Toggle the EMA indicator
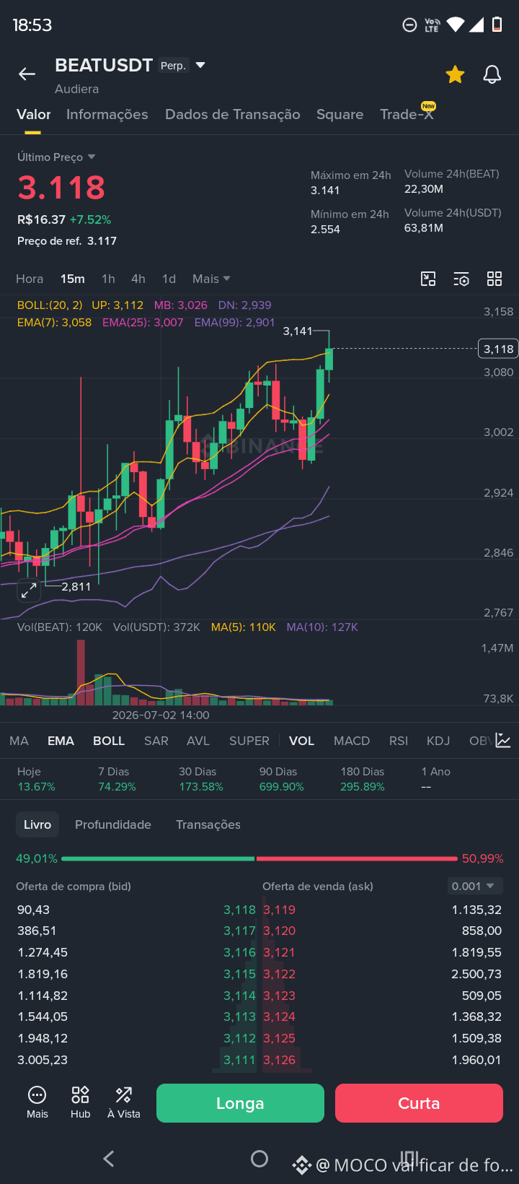The height and width of the screenshot is (1184, 519). 61,741
